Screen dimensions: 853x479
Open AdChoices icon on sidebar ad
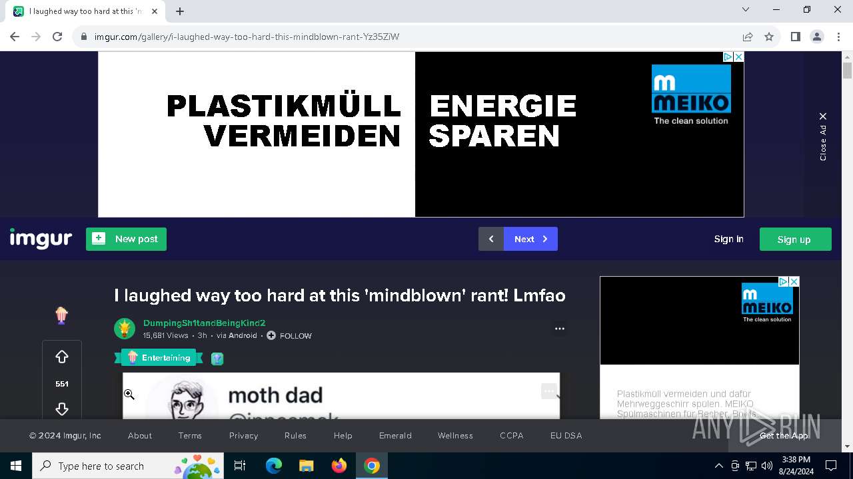click(784, 281)
